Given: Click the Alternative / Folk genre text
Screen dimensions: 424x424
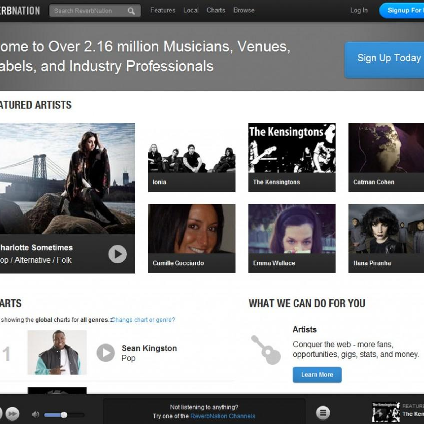Looking at the screenshot, I should (43, 260).
